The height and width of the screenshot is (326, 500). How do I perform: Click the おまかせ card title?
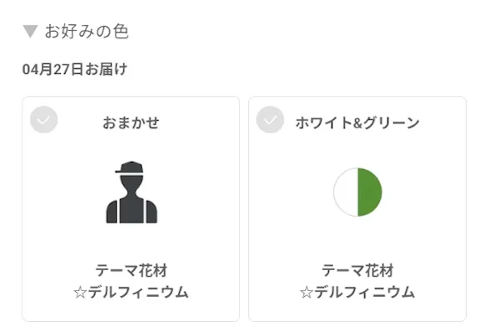point(131,123)
